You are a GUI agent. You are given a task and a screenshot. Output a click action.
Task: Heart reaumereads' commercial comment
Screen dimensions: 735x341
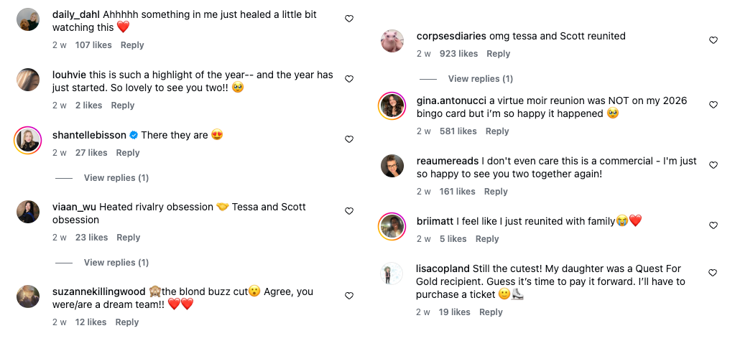(713, 165)
